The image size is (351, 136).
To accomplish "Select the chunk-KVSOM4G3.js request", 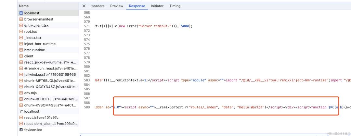I will coord(48,105).
